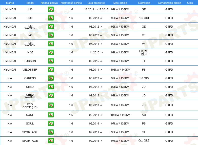Click fuel icon in Kia Carens row
Image resolution: width=198 pixels, height=145 pixels.
coord(51,78)
